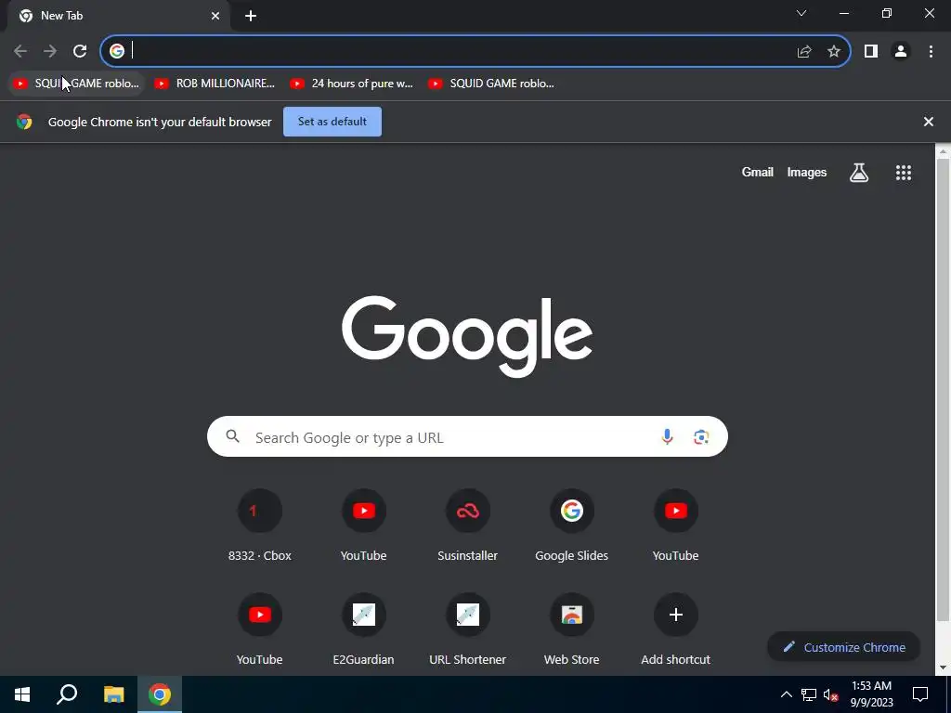The width and height of the screenshot is (951, 713).
Task: Click Chrome icon in taskbar
Action: (160, 694)
